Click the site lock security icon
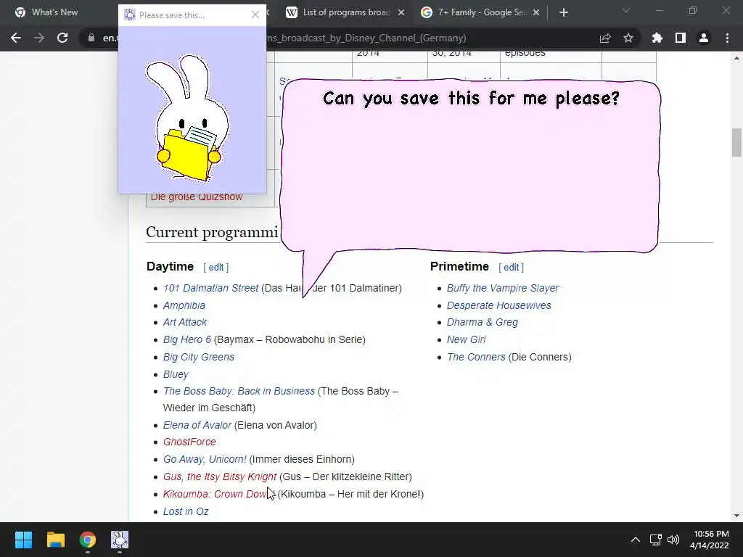Viewport: 743px width, 557px height. 91,38
